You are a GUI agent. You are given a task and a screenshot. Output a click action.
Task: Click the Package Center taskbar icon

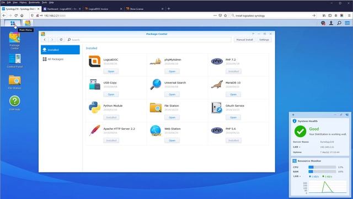[28, 23]
